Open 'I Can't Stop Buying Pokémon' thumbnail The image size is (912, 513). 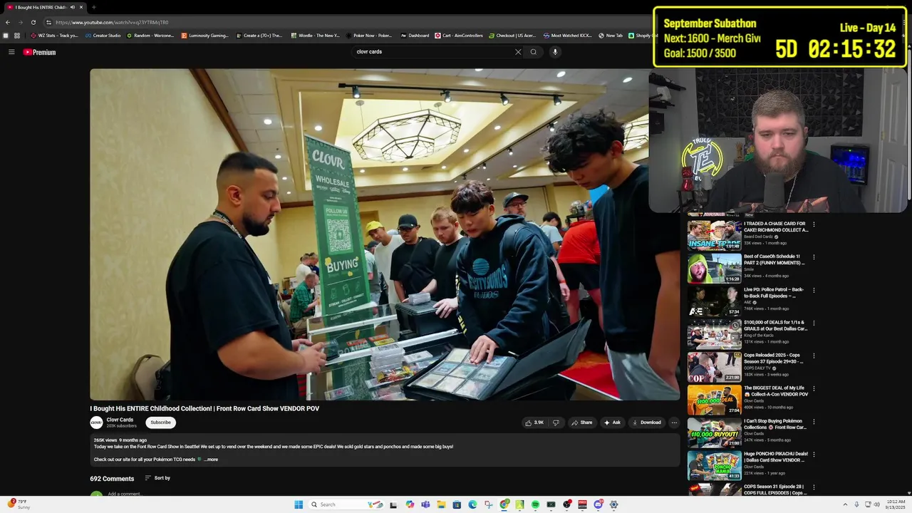click(x=715, y=432)
